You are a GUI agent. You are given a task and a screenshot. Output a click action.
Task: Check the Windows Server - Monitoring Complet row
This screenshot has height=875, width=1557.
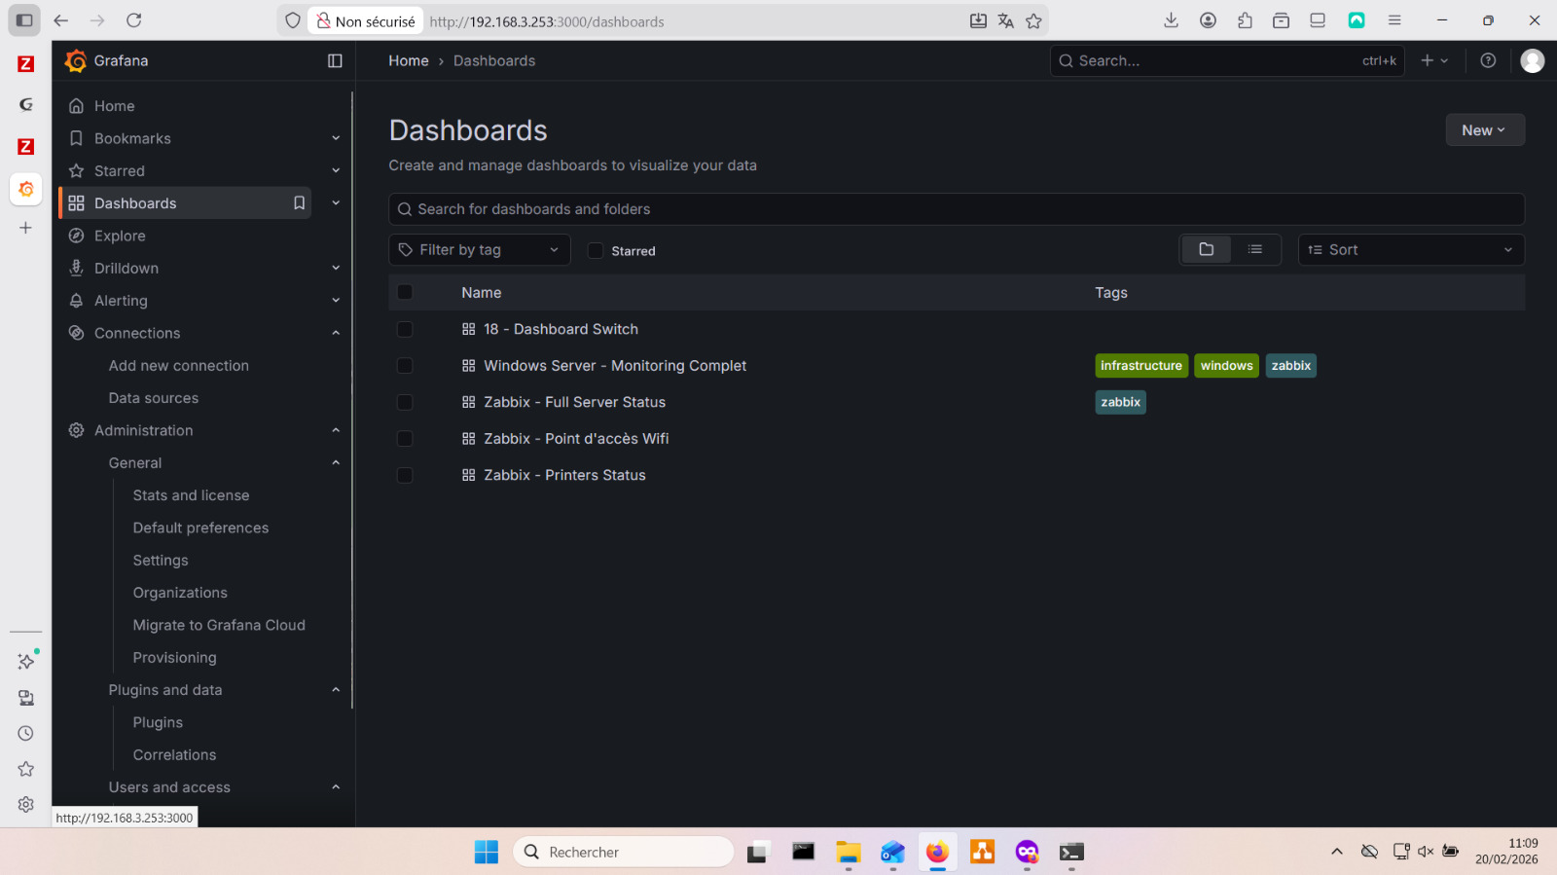point(405,366)
